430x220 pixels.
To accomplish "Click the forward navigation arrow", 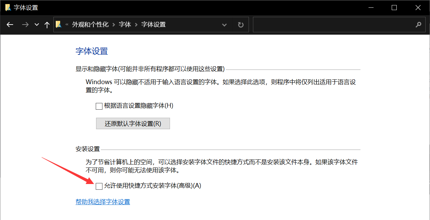I will [25, 24].
